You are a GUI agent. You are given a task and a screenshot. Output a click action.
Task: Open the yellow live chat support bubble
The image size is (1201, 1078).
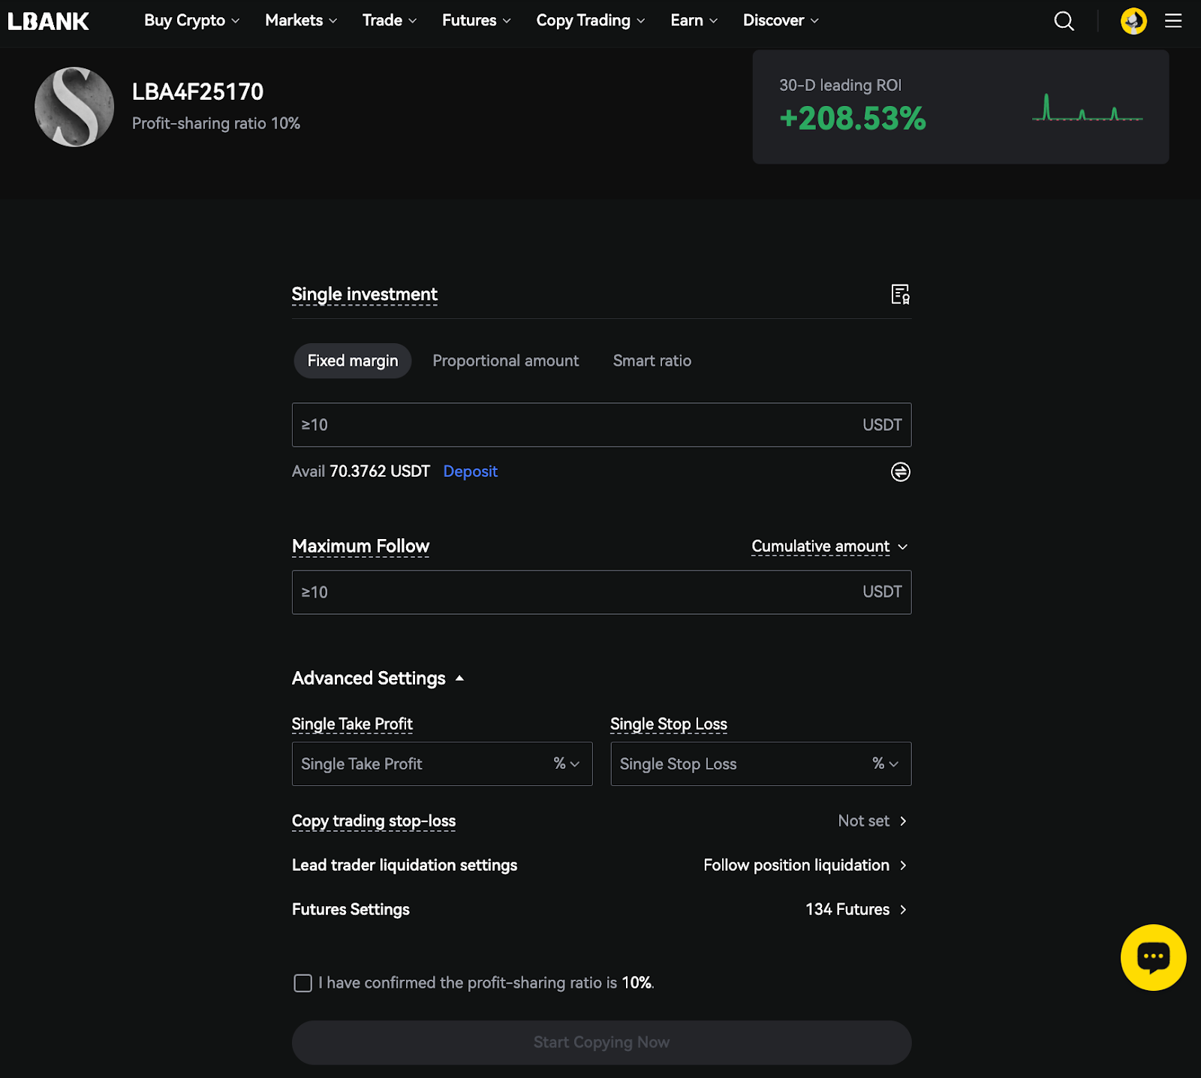[x=1153, y=957]
